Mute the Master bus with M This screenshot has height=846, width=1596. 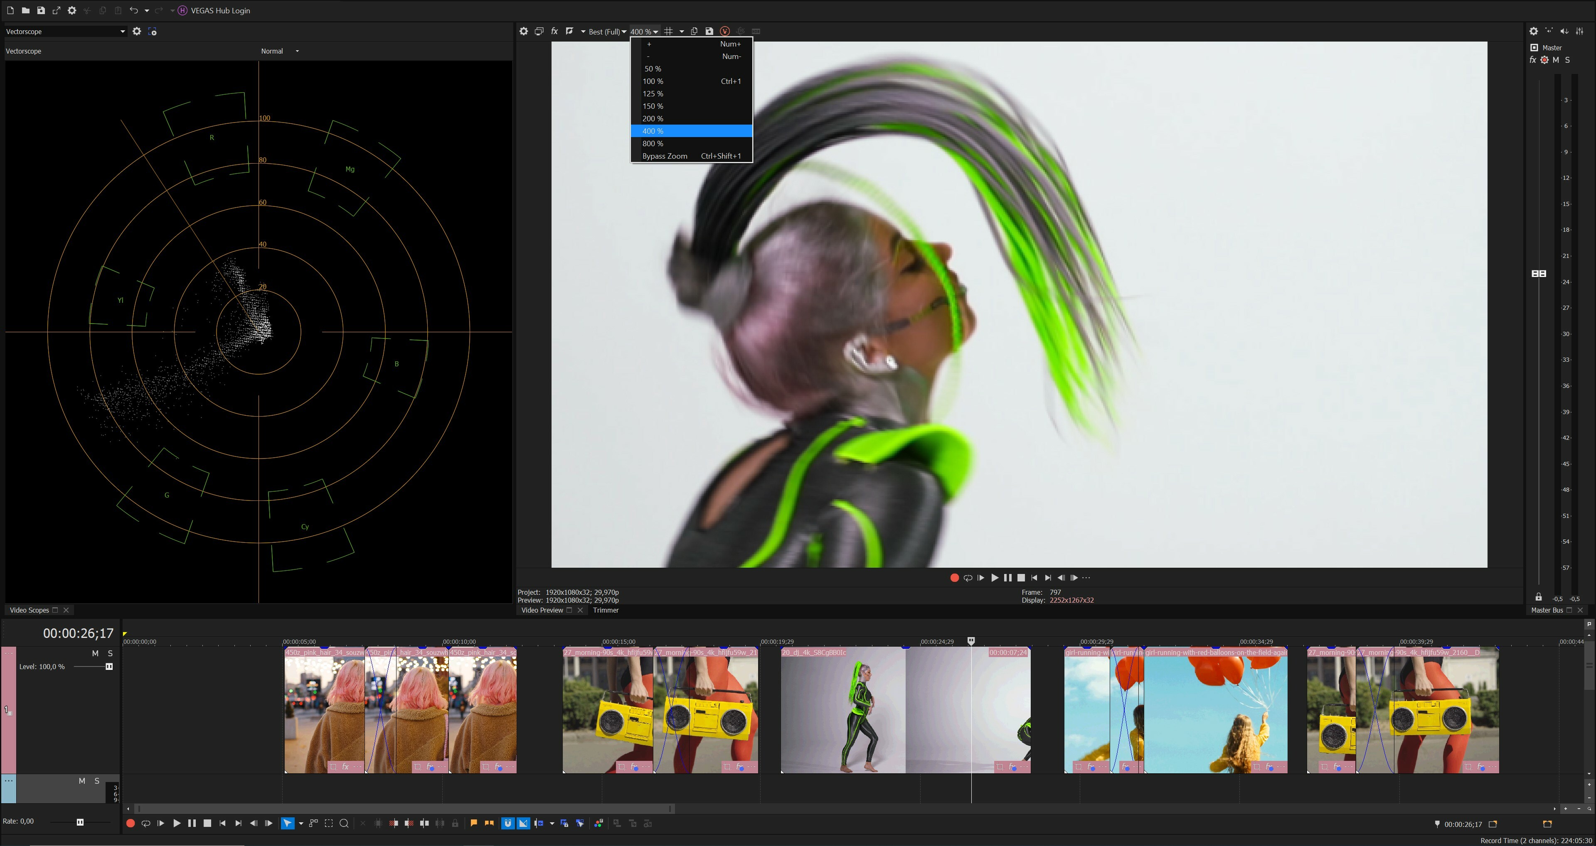[x=1556, y=60]
